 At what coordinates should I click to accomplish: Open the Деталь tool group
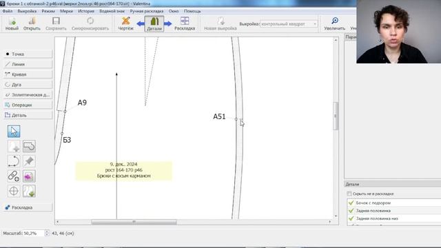click(x=28, y=115)
